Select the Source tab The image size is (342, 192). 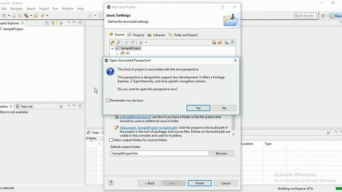click(117, 35)
